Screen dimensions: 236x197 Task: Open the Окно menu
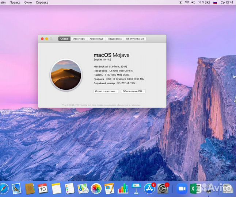(x=28, y=3)
